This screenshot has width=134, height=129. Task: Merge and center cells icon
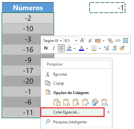pos(125,41)
